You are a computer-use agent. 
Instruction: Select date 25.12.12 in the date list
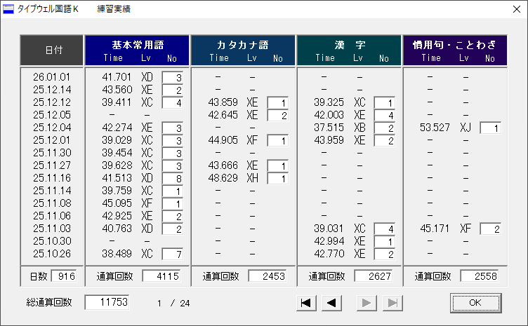(x=52, y=102)
